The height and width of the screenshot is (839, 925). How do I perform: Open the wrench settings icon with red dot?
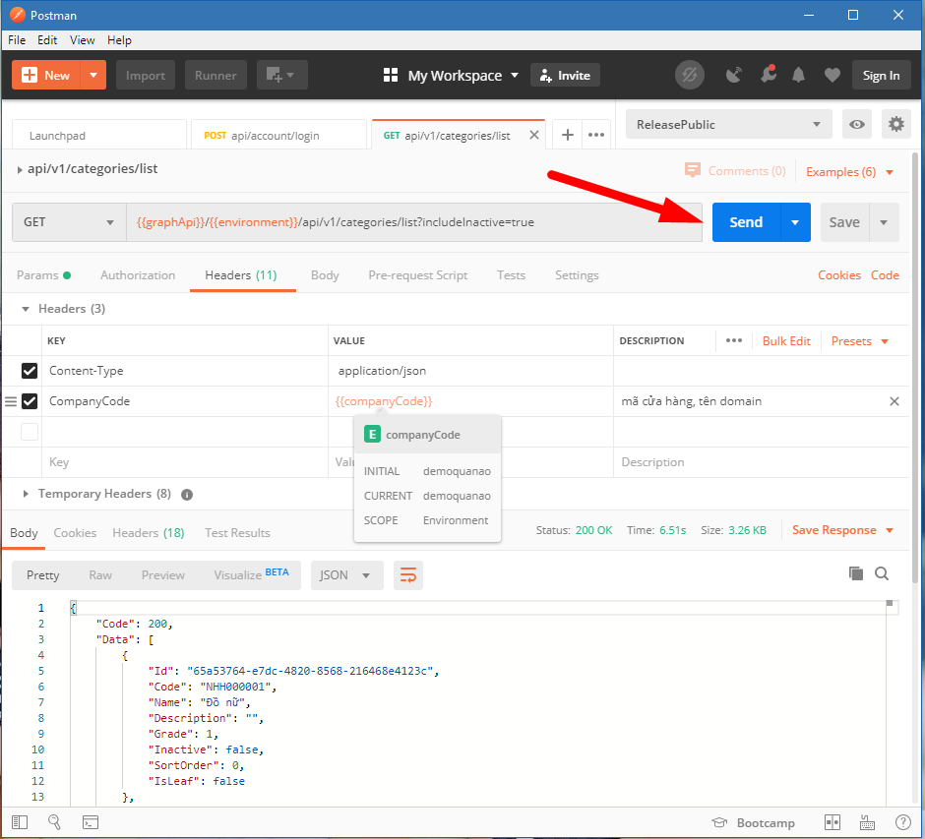coord(769,74)
